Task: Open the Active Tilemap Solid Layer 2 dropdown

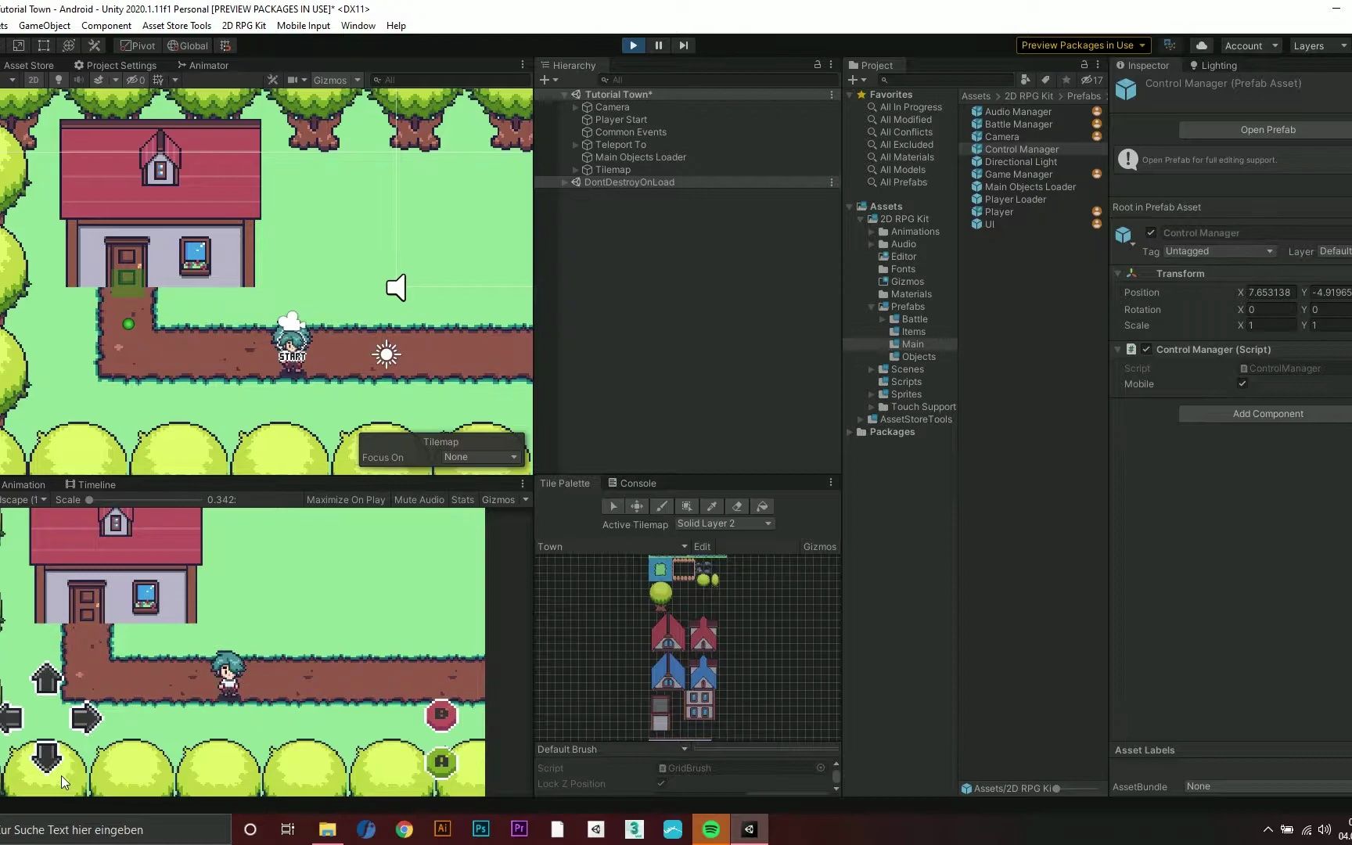Action: pos(724,523)
